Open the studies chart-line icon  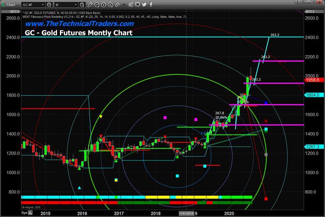click(97, 5)
